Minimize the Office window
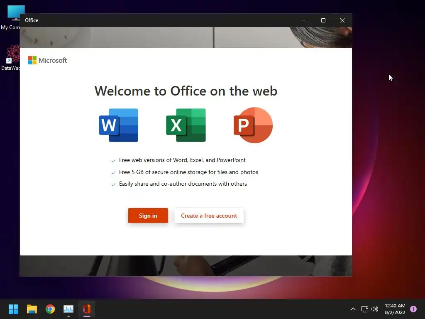The height and width of the screenshot is (319, 425). click(304, 20)
